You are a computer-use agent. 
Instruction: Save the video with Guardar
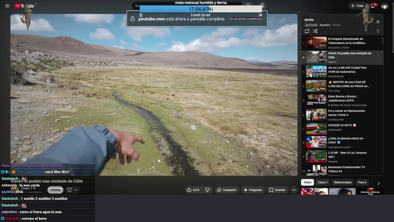coord(277,190)
